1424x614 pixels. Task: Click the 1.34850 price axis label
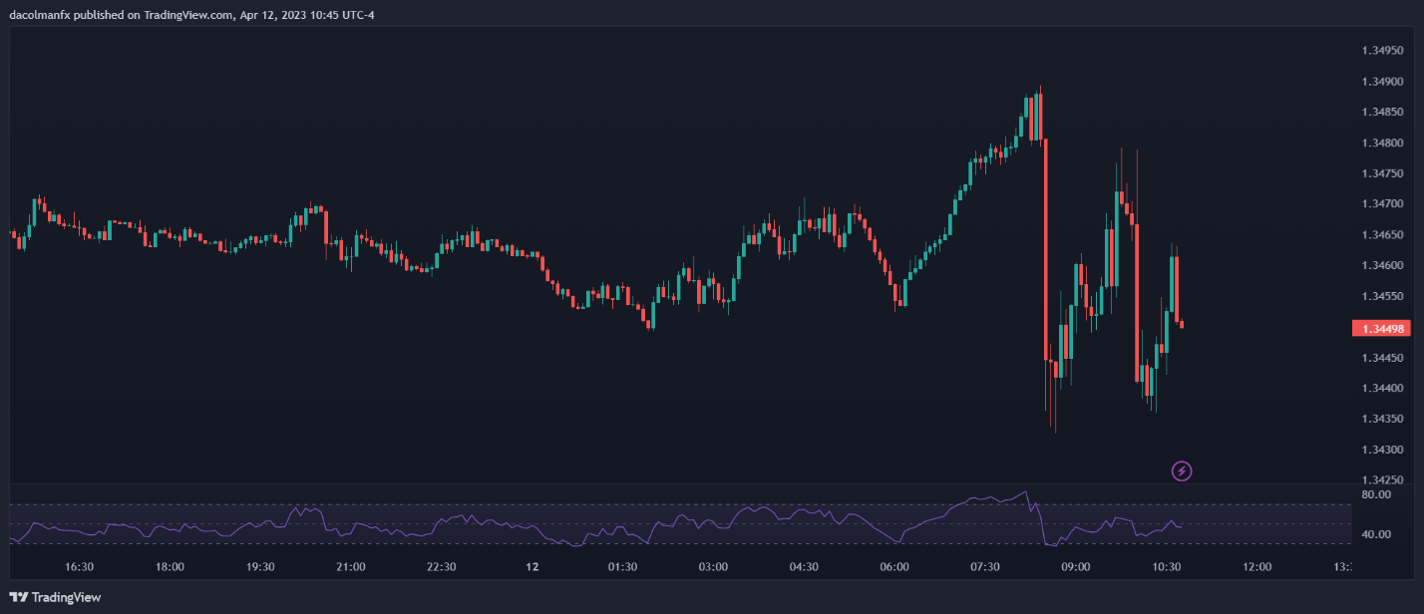pos(1382,113)
